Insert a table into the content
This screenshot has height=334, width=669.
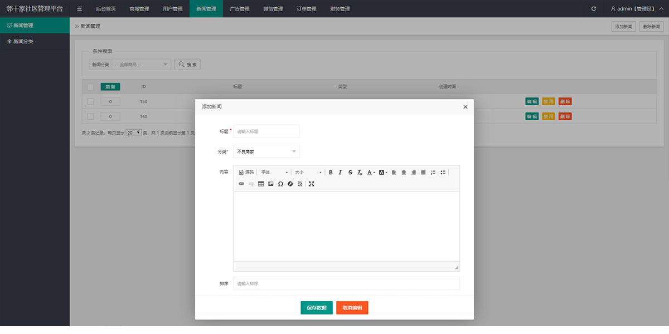tap(261, 184)
